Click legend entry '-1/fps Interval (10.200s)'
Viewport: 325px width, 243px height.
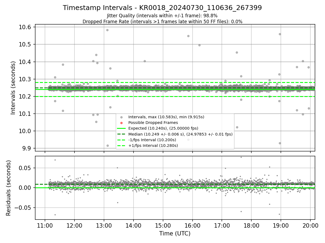click(x=152, y=140)
